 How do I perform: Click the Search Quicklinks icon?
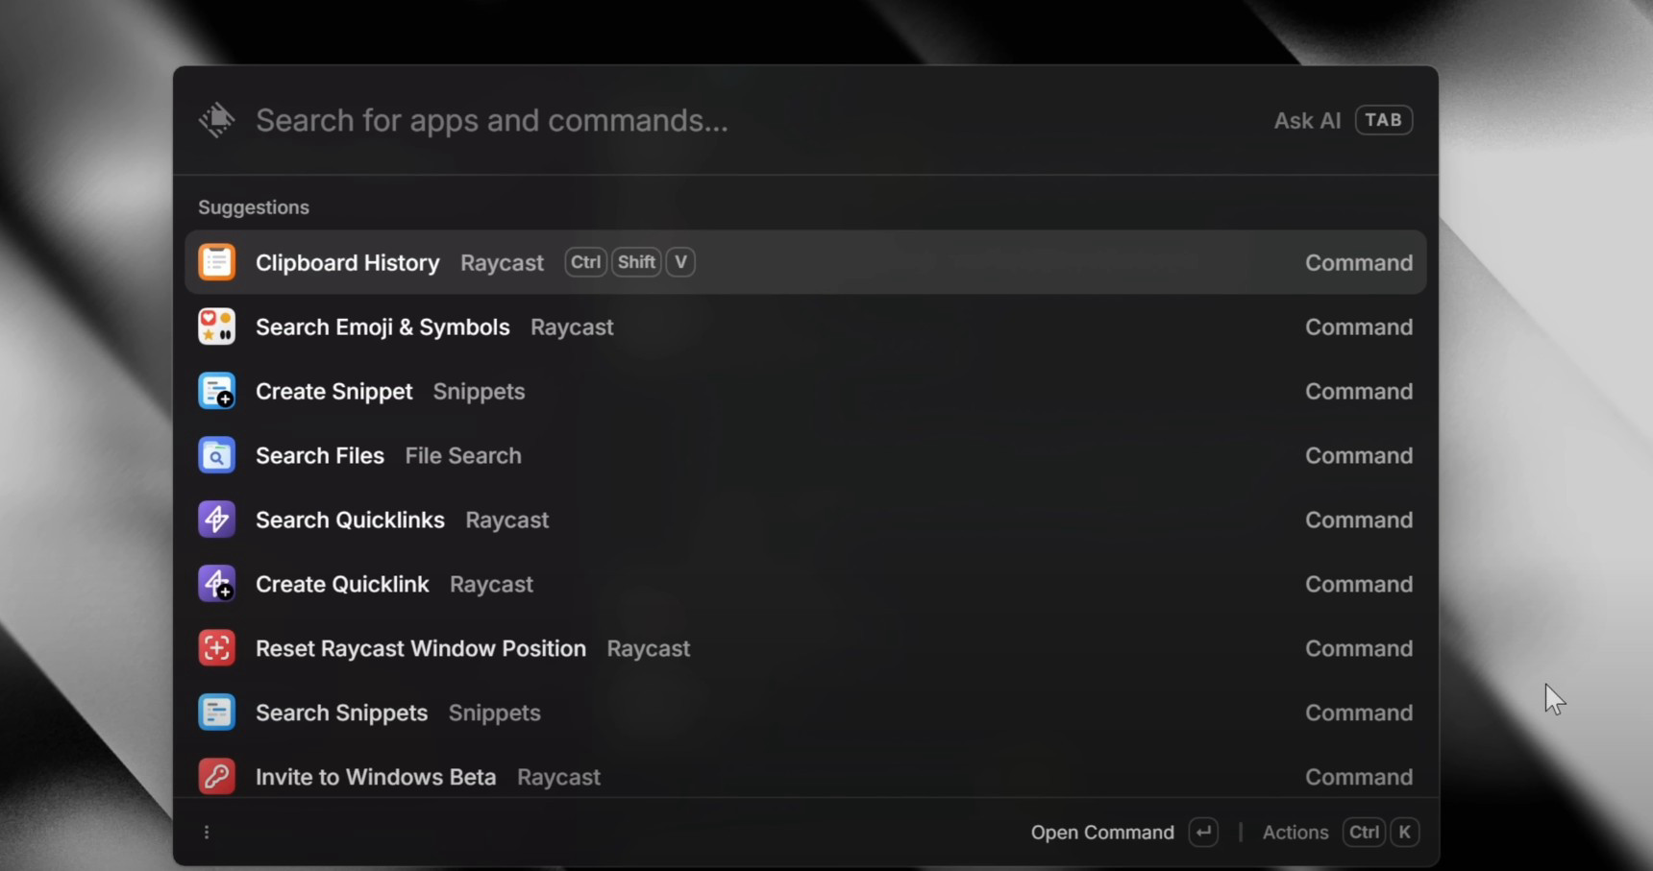pos(216,520)
